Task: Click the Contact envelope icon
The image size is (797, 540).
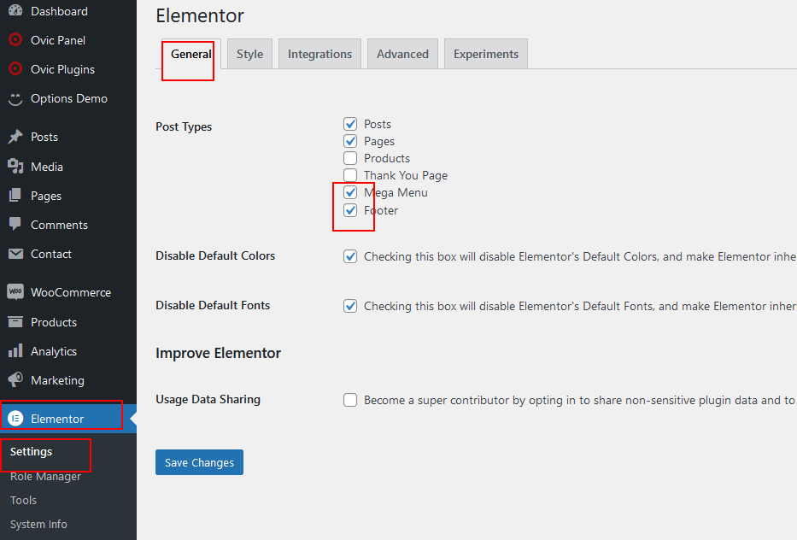Action: click(x=15, y=254)
